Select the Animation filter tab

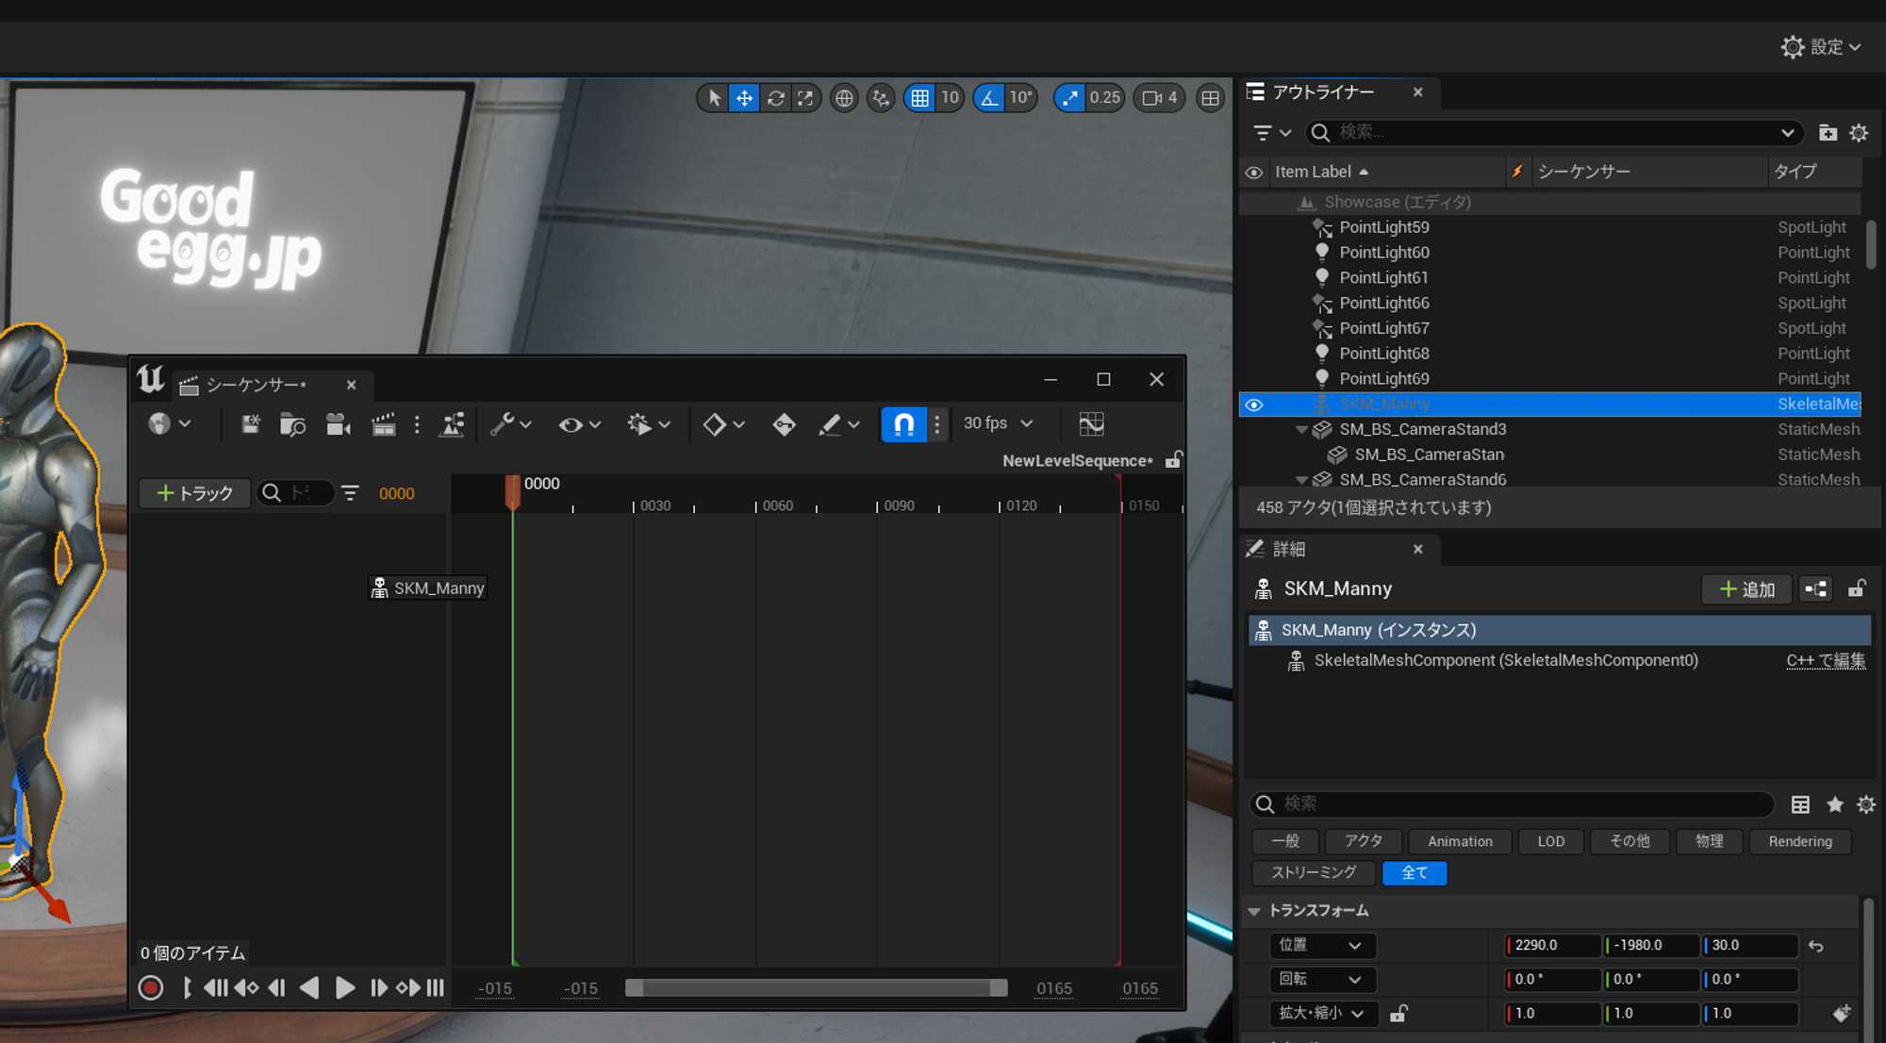(1460, 841)
